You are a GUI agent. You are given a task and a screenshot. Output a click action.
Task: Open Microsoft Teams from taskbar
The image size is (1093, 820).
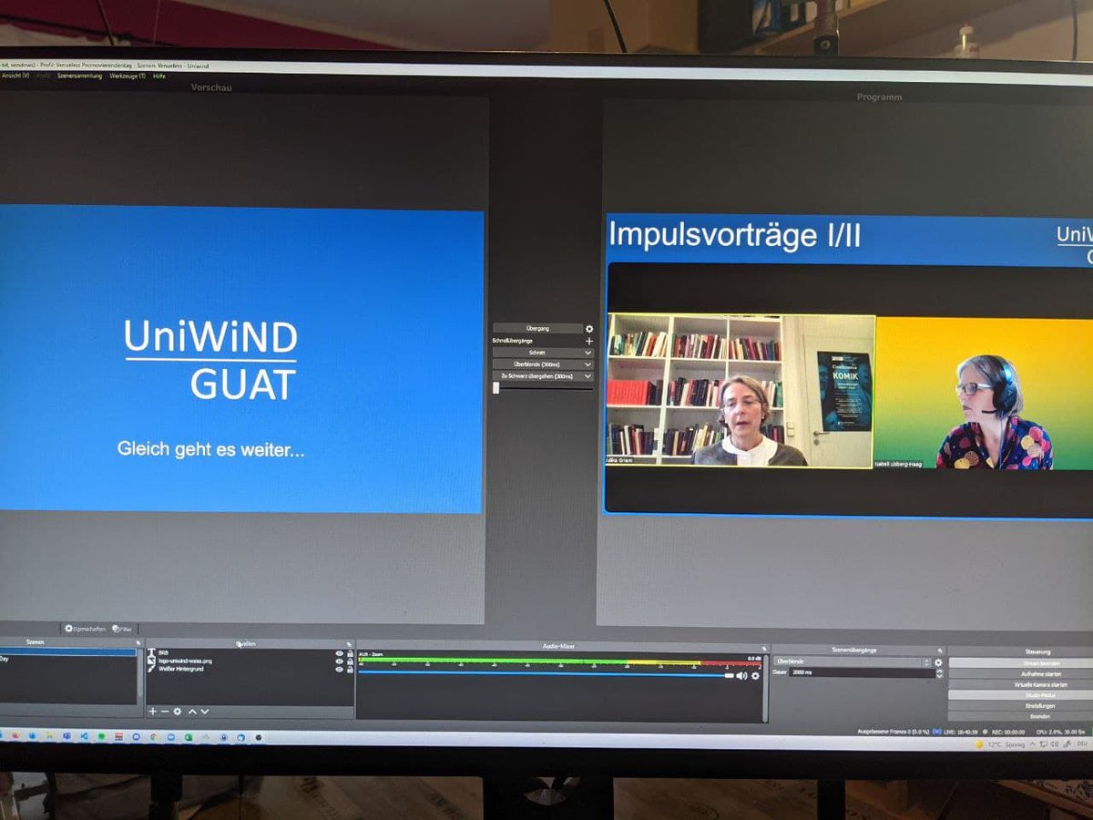click(x=66, y=736)
